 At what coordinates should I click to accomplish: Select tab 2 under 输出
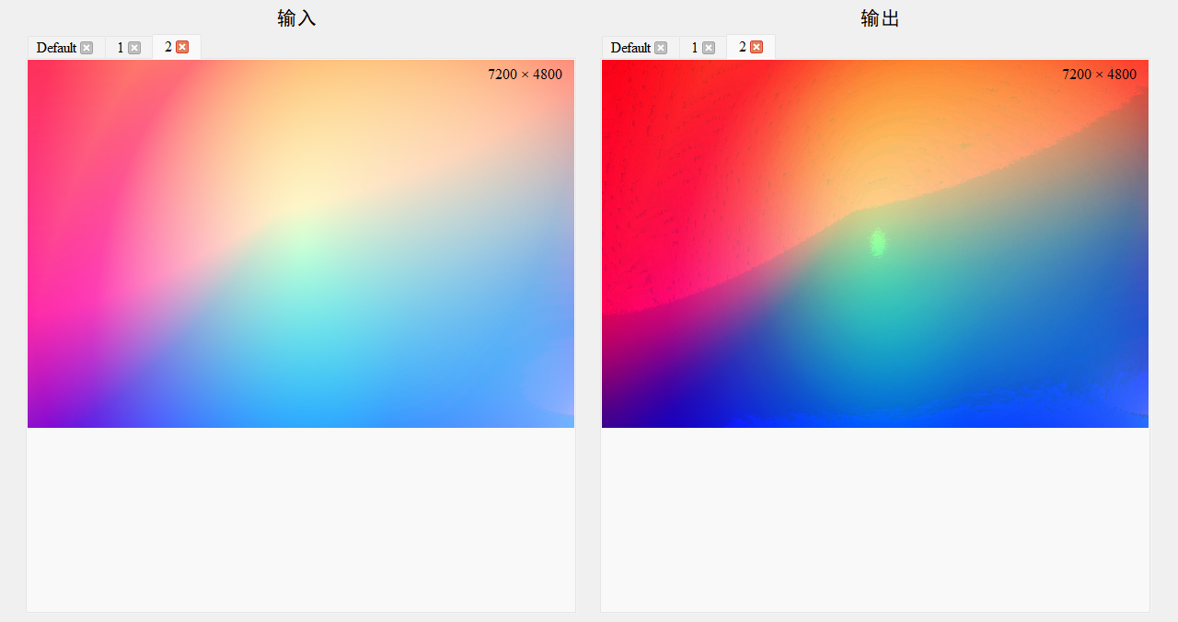coord(743,47)
